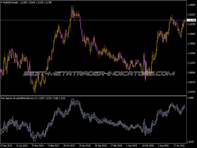Click the 1.25655 price scale label
197x148 pixels.
[x=190, y=5]
